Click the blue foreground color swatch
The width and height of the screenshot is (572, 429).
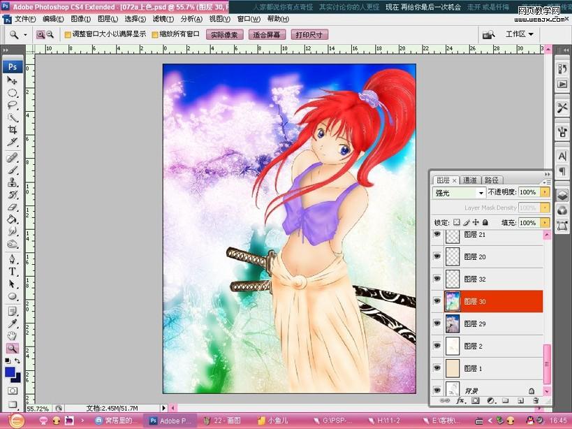click(10, 372)
